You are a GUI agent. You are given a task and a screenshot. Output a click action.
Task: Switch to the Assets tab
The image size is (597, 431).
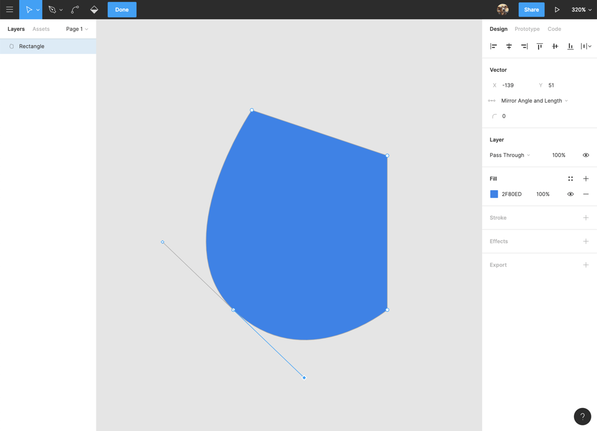41,29
